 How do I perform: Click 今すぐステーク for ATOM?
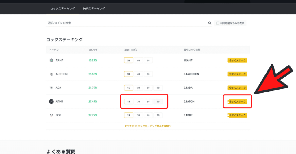(237, 101)
